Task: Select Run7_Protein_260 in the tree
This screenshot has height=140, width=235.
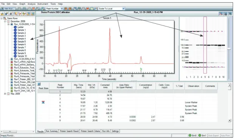Action: tap(25, 79)
